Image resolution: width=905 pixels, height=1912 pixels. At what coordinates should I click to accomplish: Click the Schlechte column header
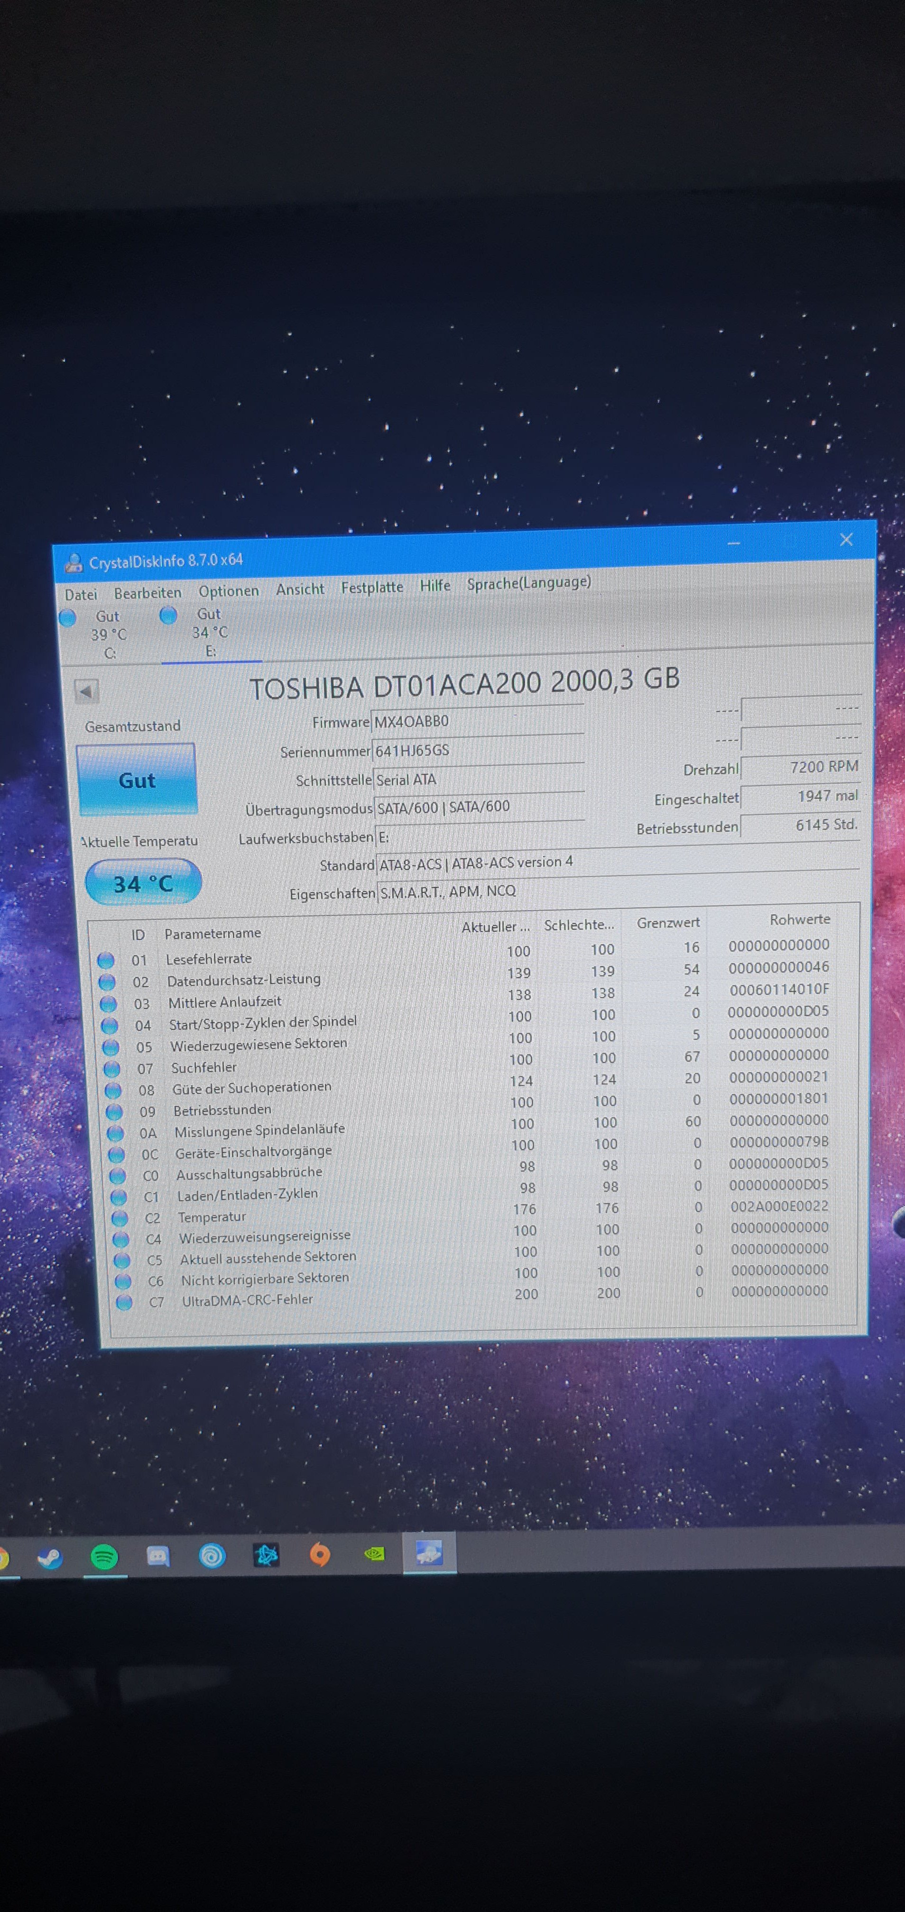tap(579, 925)
